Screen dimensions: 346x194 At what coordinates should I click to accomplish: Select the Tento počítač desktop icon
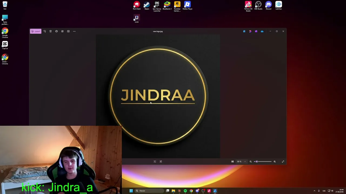(x=5, y=20)
